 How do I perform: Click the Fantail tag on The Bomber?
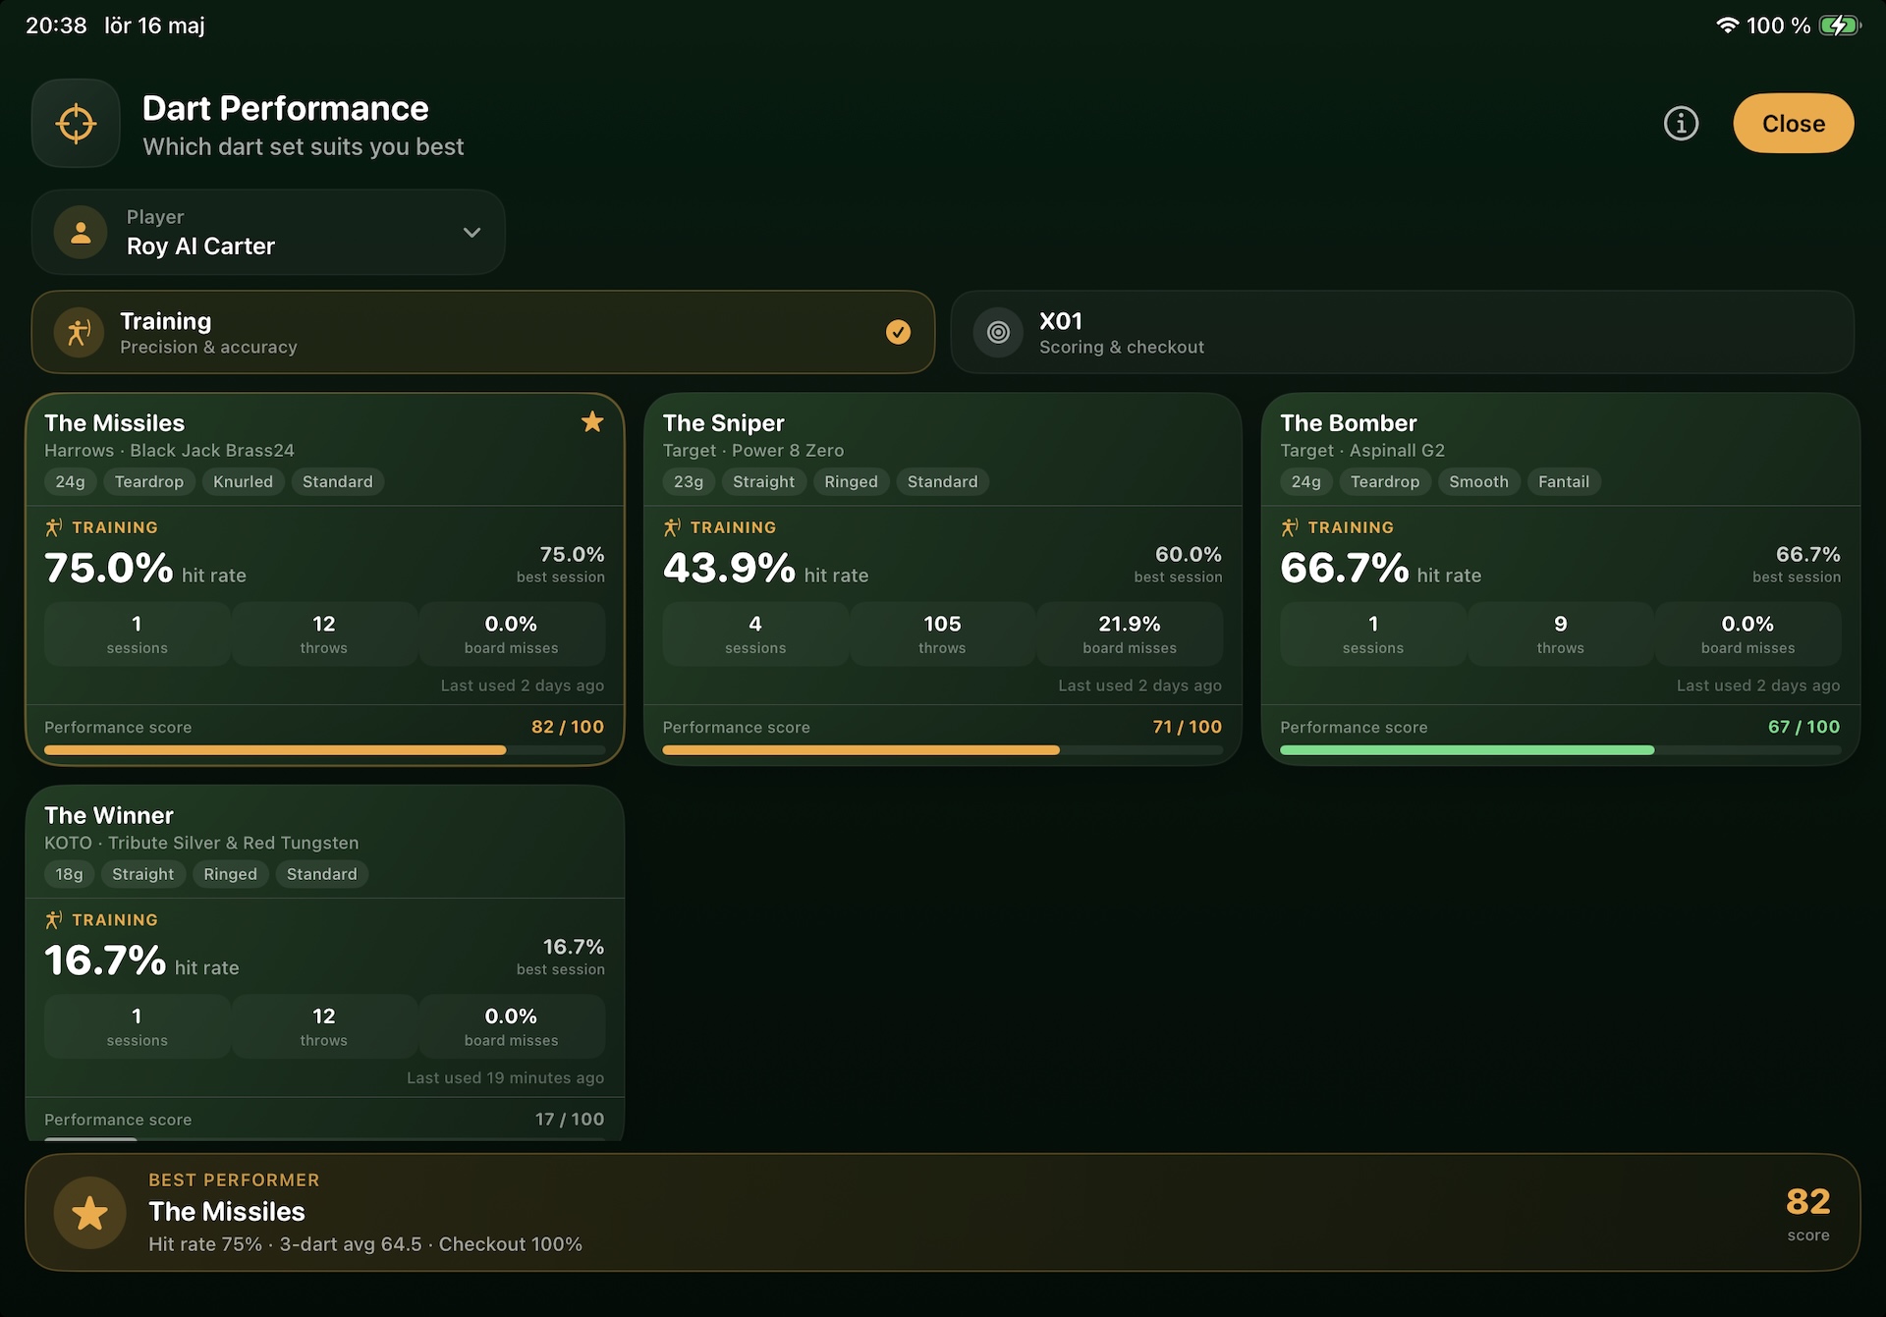point(1563,481)
